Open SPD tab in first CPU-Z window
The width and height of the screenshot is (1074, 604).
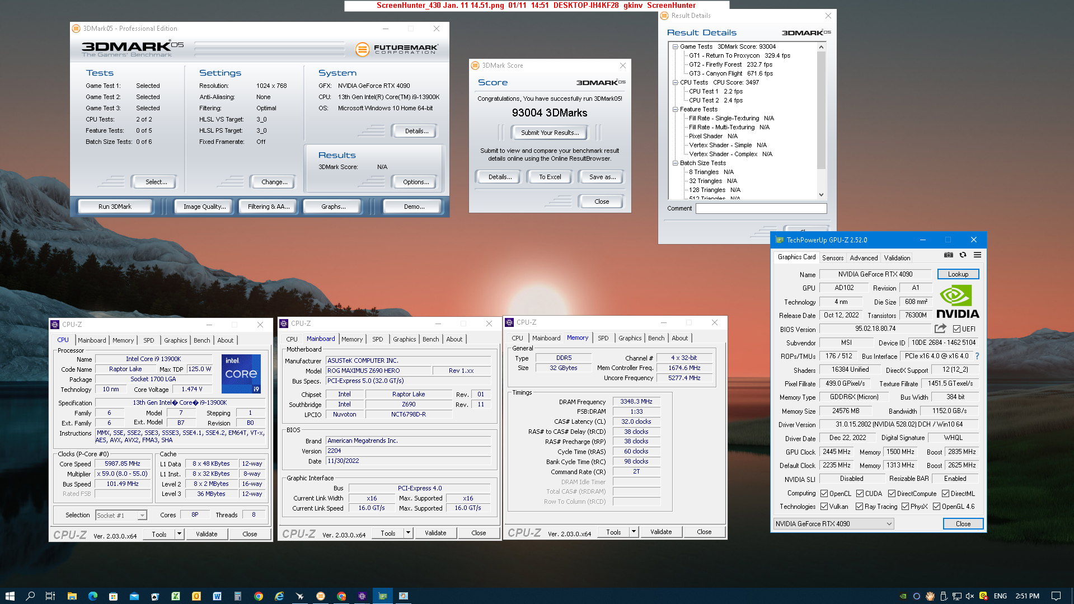tap(148, 340)
